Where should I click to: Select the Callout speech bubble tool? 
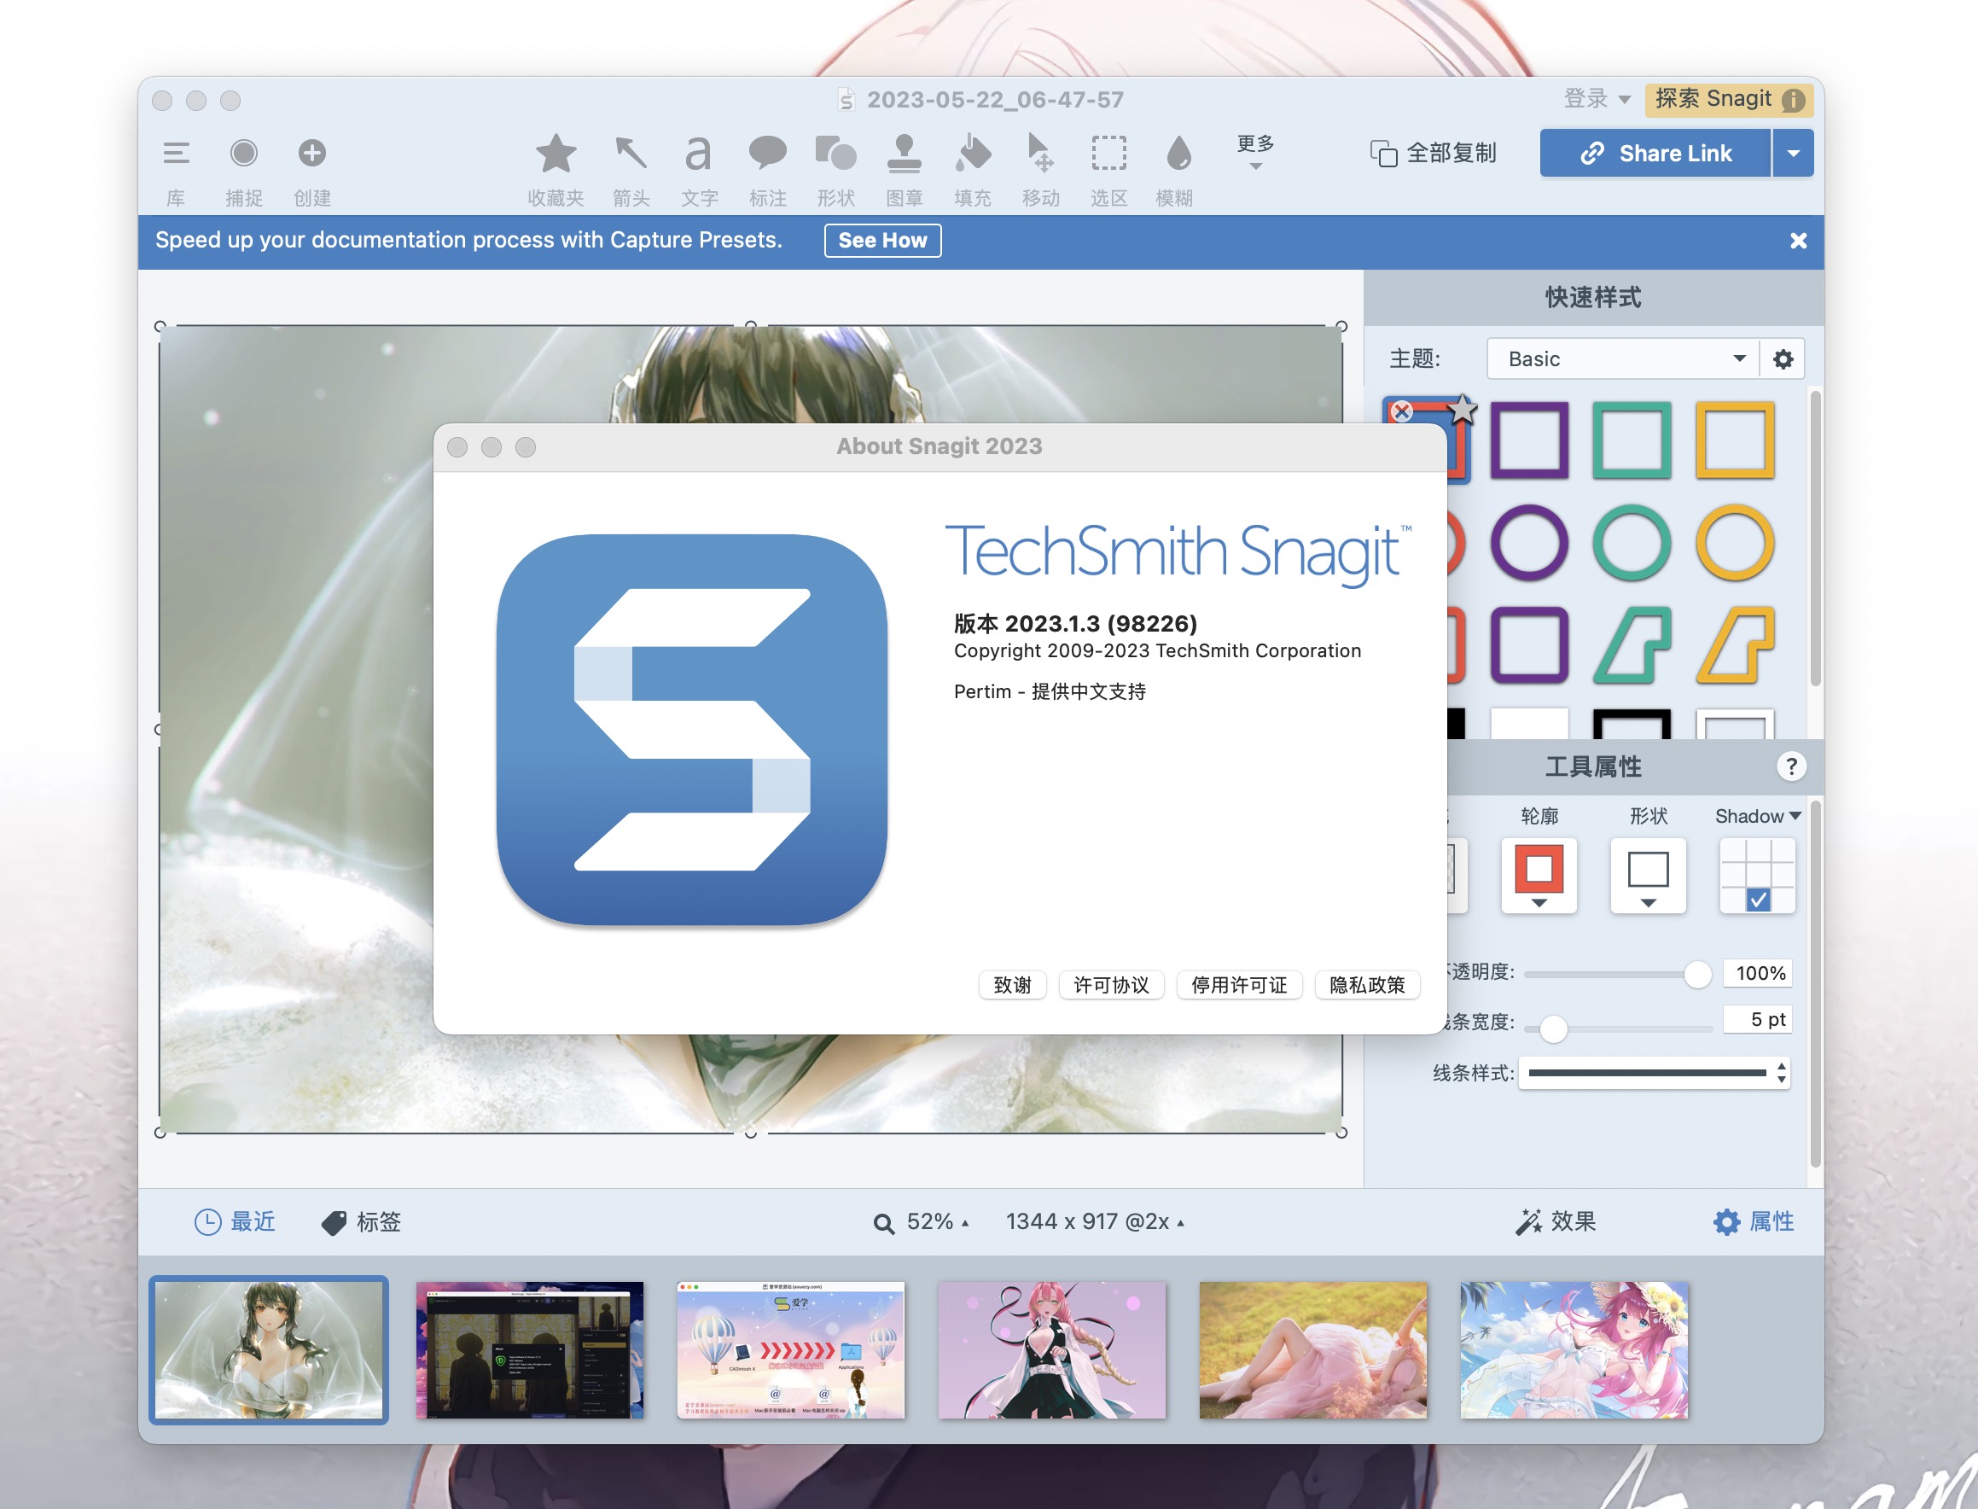[768, 154]
